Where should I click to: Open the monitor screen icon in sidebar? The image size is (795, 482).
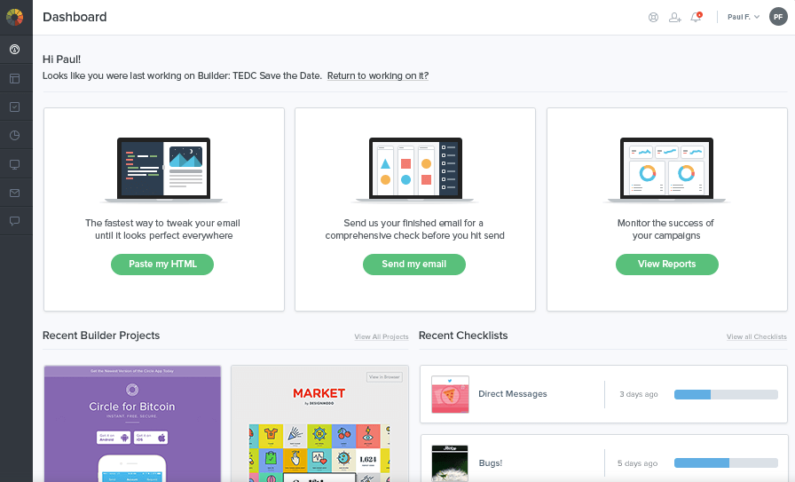15,164
